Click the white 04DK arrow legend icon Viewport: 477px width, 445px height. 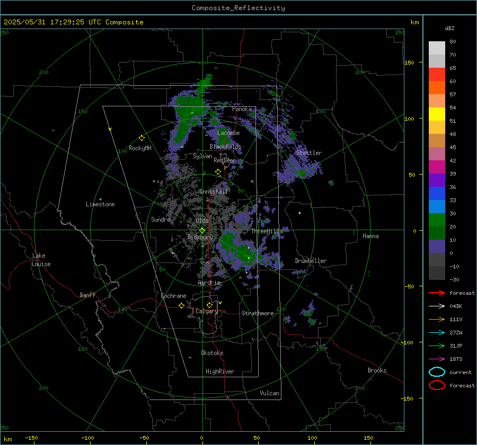pos(437,306)
